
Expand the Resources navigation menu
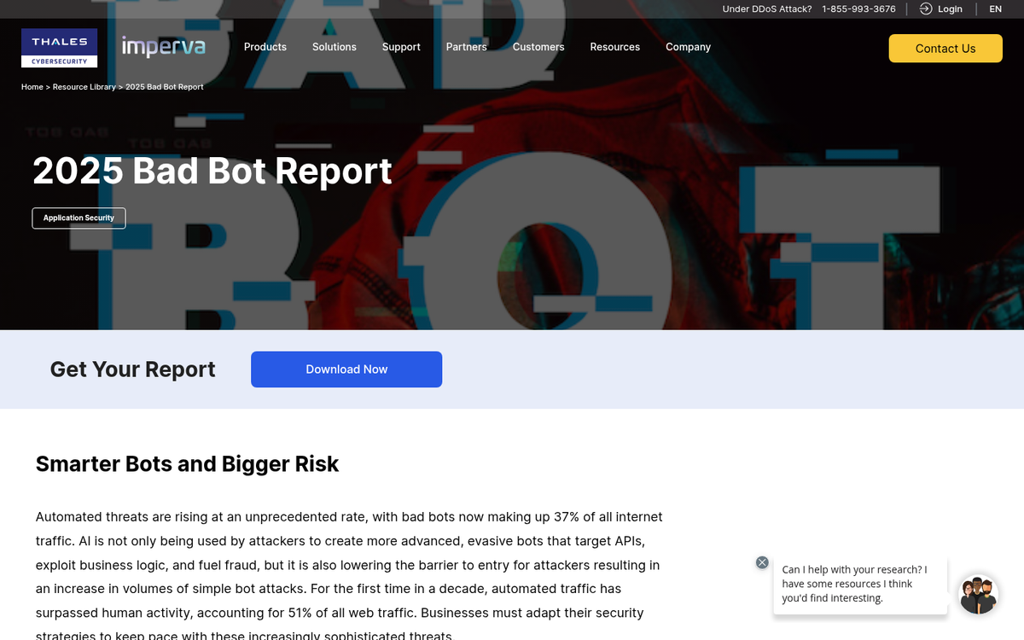[x=614, y=47]
